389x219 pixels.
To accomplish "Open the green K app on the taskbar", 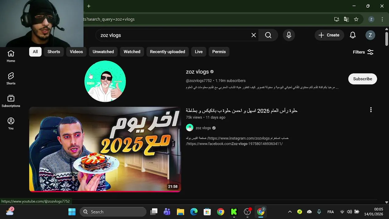I will click(x=234, y=212).
